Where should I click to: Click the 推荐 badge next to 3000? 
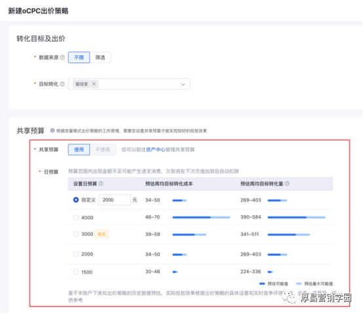[102, 234]
